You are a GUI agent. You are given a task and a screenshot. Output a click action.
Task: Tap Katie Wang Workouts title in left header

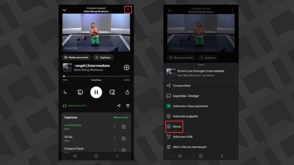96,11
